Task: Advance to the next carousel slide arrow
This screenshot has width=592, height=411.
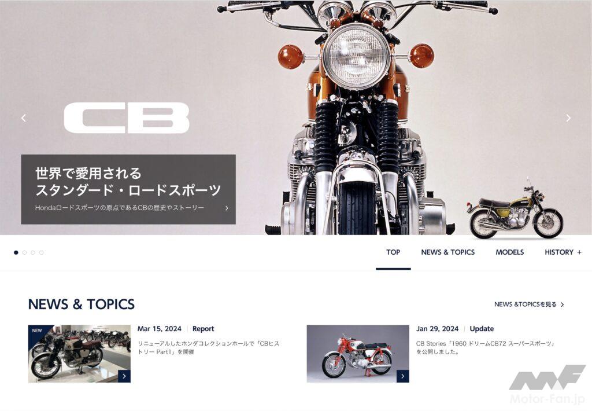Action: coord(568,118)
